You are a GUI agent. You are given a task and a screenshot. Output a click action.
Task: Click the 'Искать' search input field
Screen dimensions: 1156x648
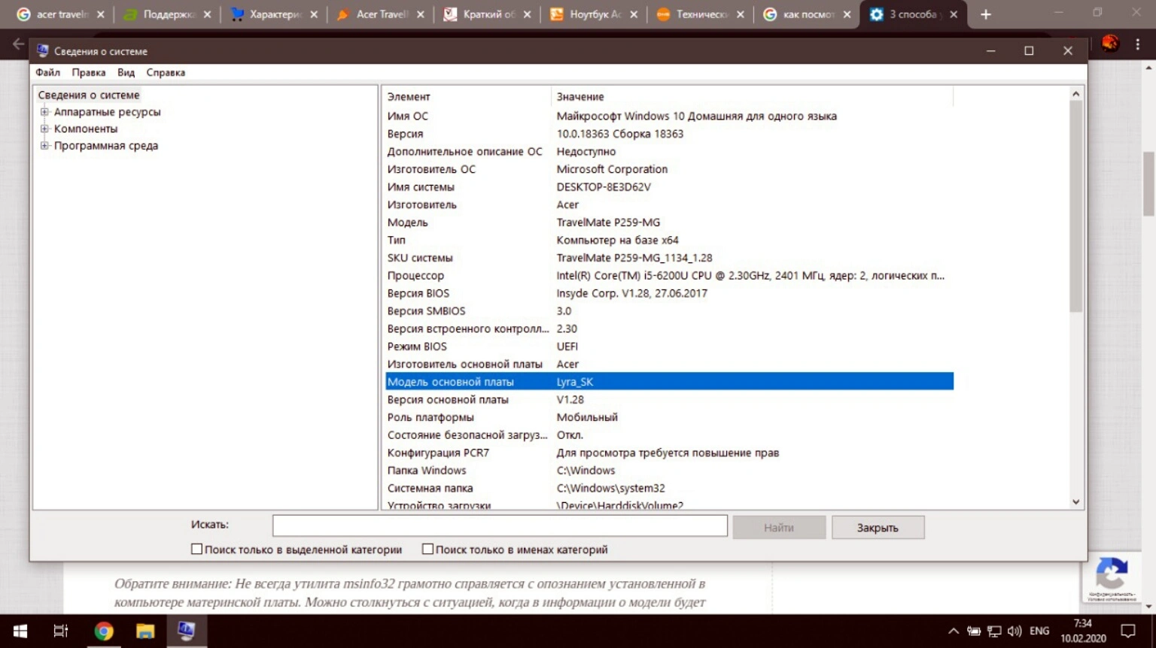500,526
